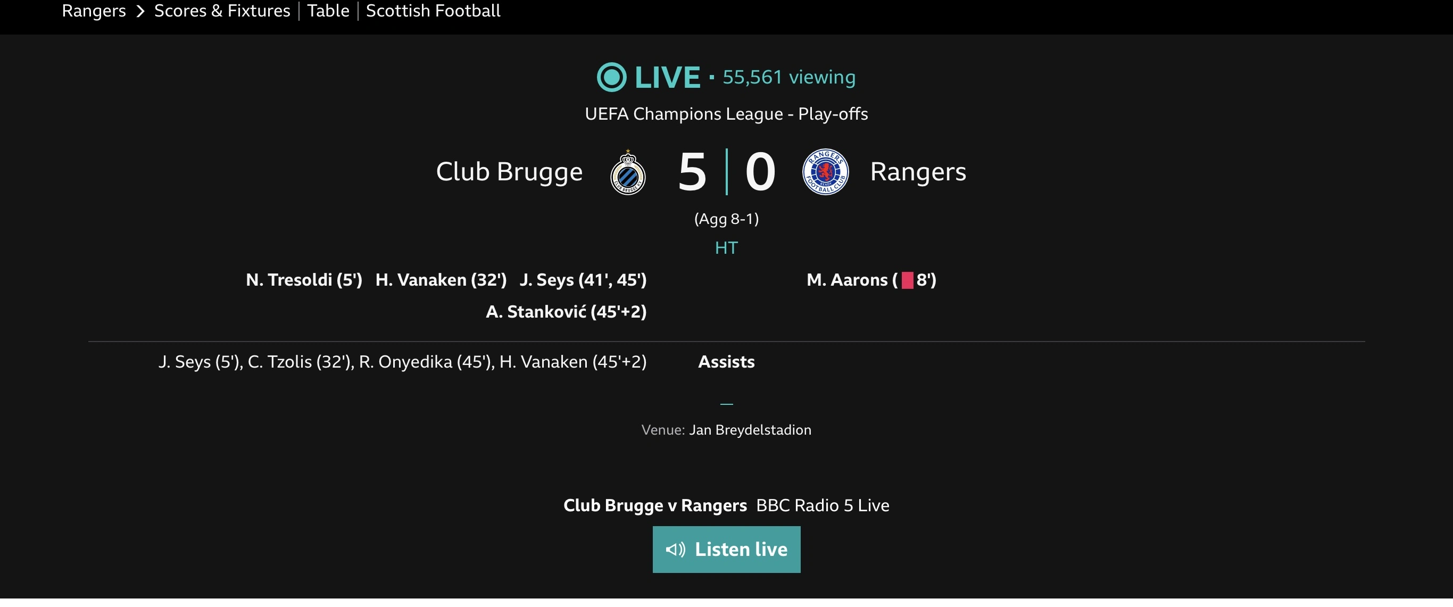The width and height of the screenshot is (1453, 607).
Task: Select the Club Brugge team name
Action: pyautogui.click(x=509, y=172)
